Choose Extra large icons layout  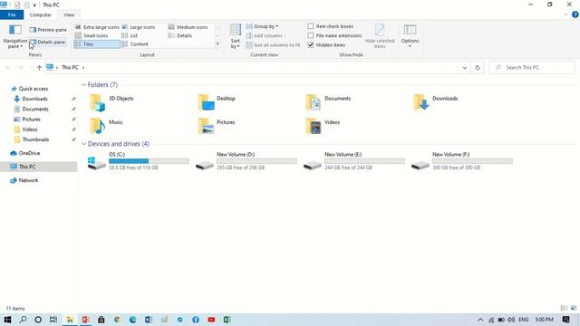click(97, 27)
